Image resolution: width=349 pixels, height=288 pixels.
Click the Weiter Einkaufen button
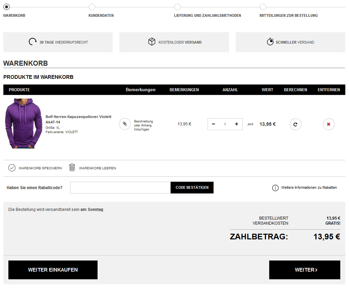coord(53,270)
